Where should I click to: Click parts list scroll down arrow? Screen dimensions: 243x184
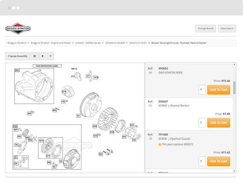(x=234, y=171)
